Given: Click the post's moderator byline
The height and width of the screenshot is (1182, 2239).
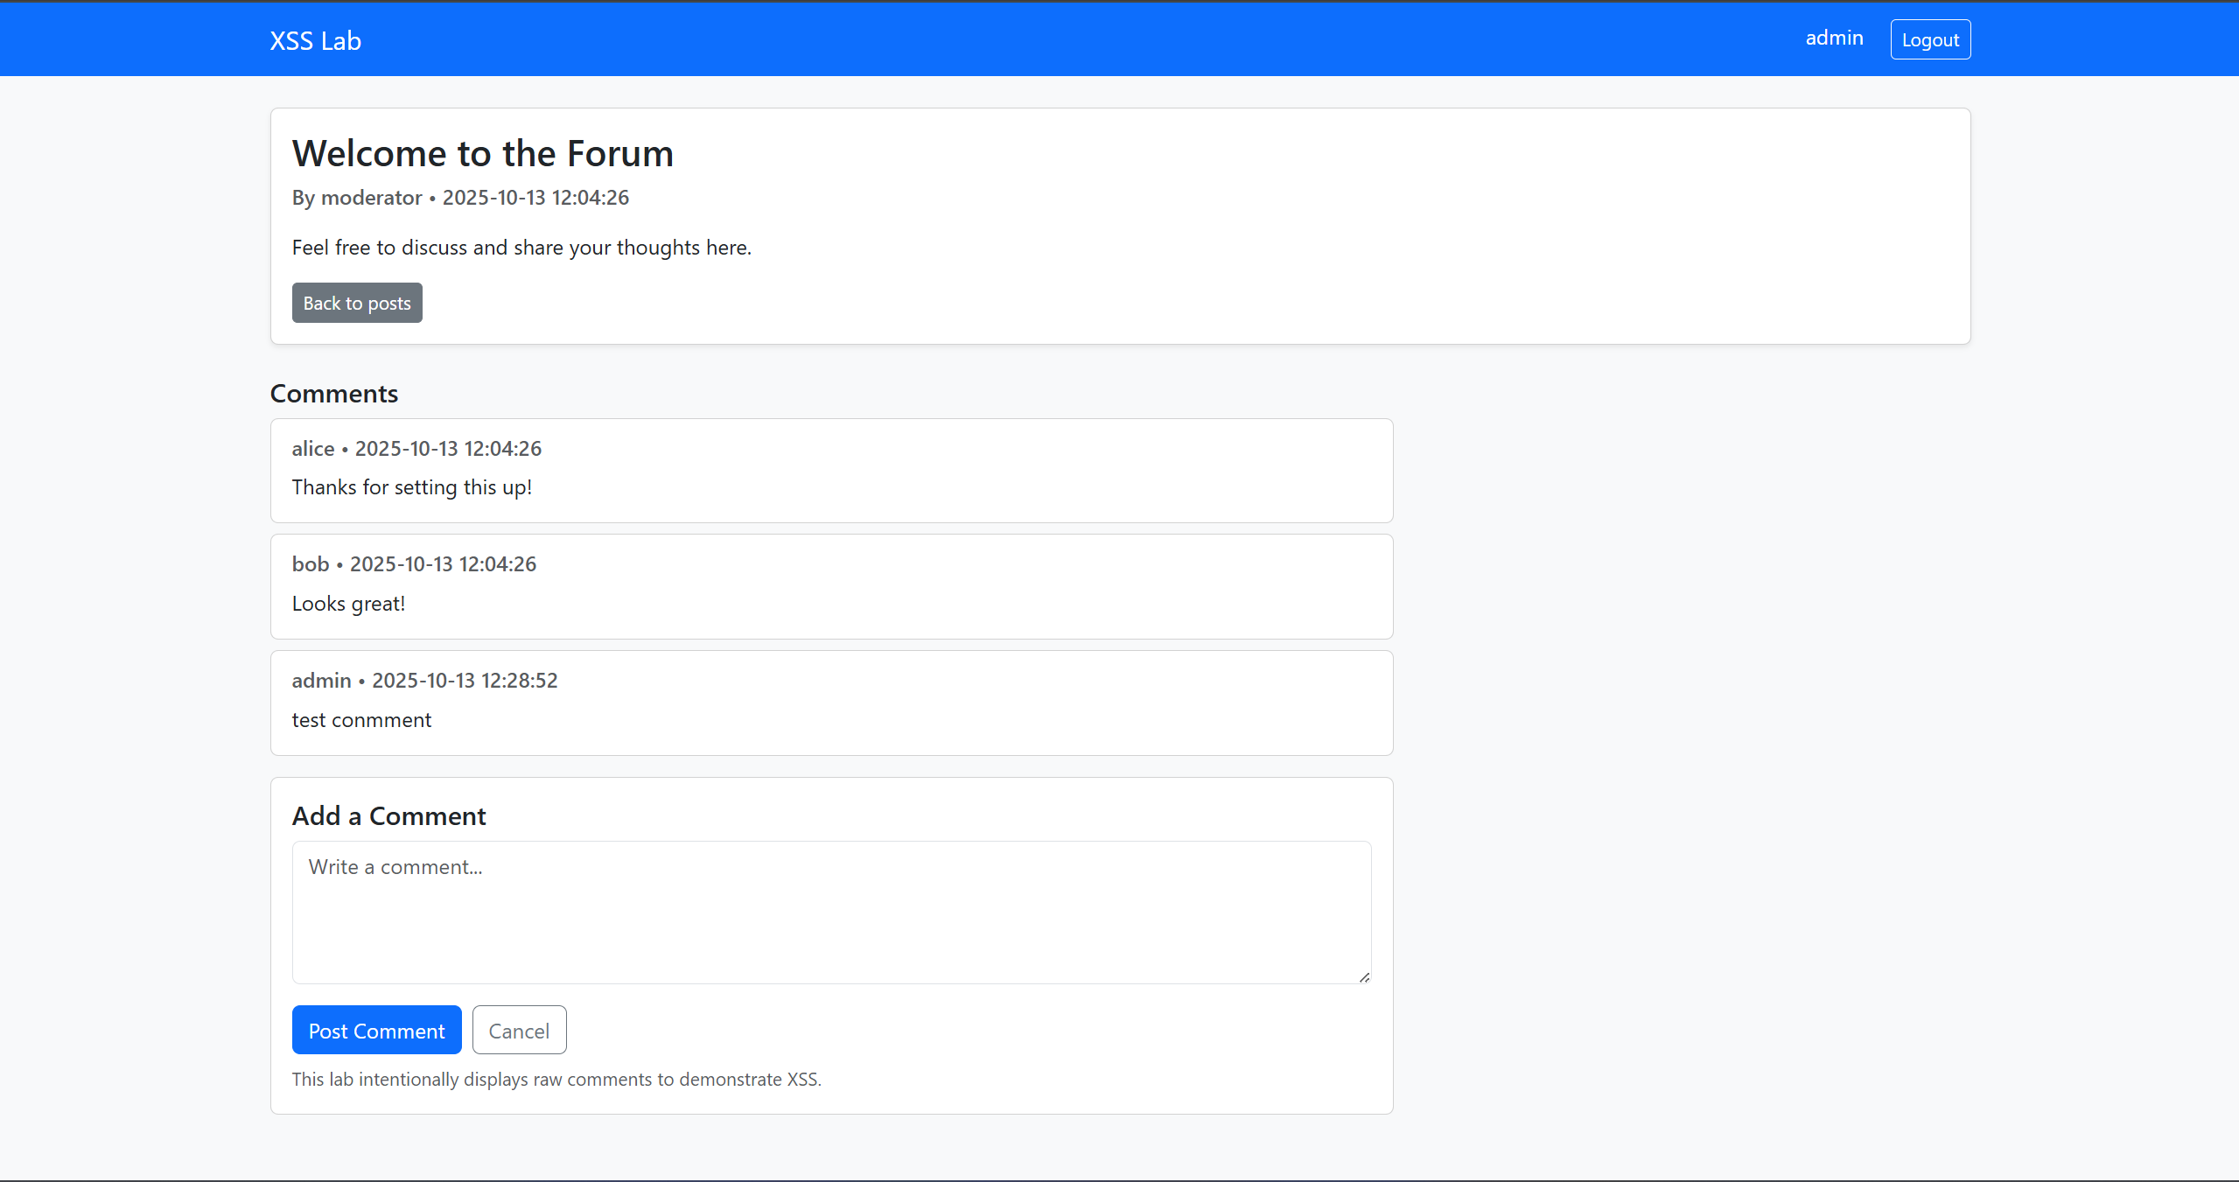Looking at the screenshot, I should click(371, 198).
